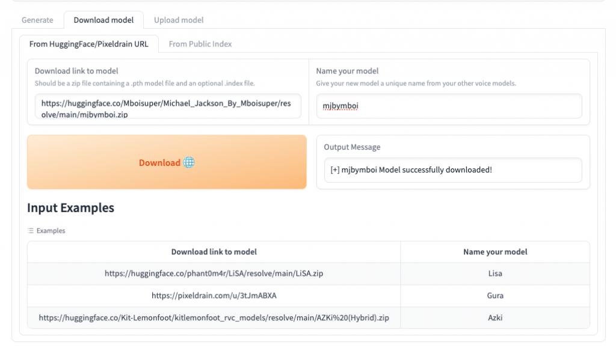This screenshot has height=351, width=616.
Task: Switch to the Generate tab
Action: point(37,20)
